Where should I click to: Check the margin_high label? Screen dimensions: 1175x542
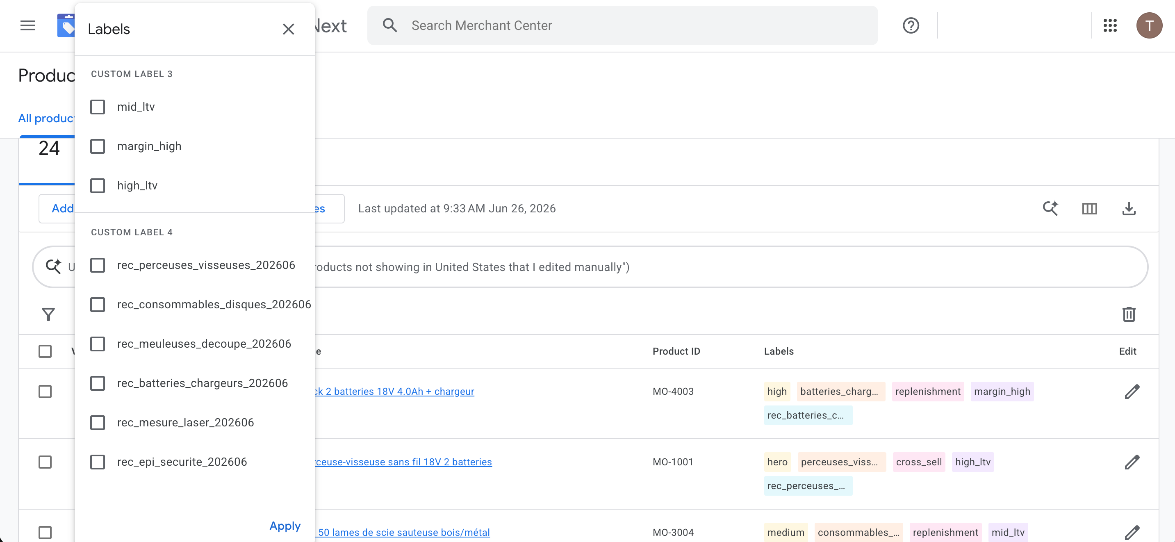[98, 146]
